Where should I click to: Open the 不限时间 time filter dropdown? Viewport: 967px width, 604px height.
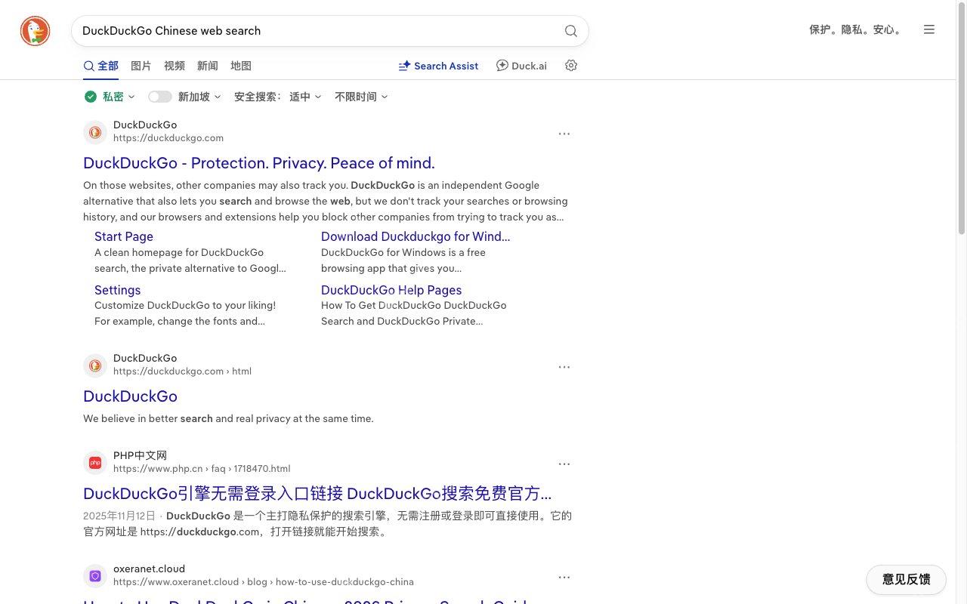click(x=361, y=97)
